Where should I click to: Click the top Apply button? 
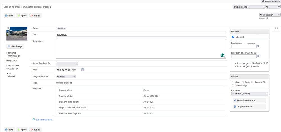(x=22, y=16)
